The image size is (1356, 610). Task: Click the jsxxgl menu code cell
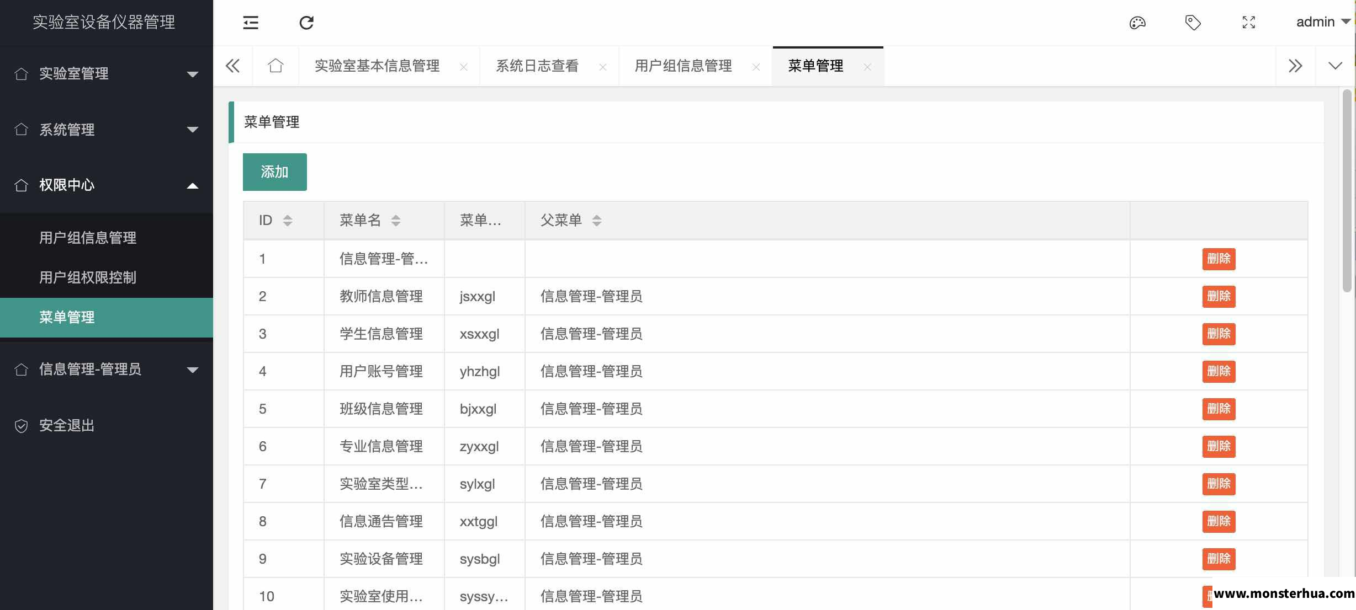pyautogui.click(x=485, y=296)
